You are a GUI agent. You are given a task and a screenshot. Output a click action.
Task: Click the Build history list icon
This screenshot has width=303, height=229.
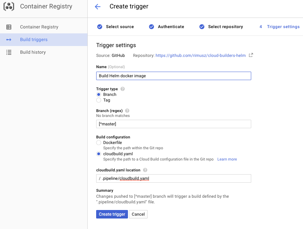9,52
